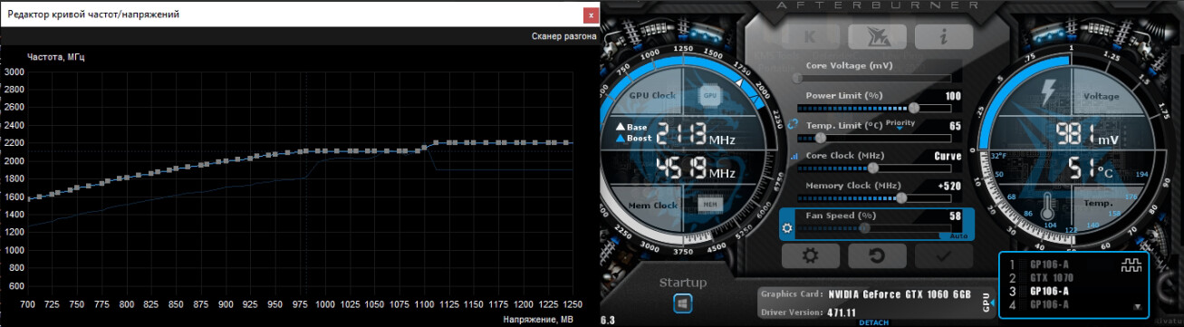The width and height of the screenshot is (1184, 327).
Task: Click the Power Limit value 100
Action: pyautogui.click(x=952, y=95)
